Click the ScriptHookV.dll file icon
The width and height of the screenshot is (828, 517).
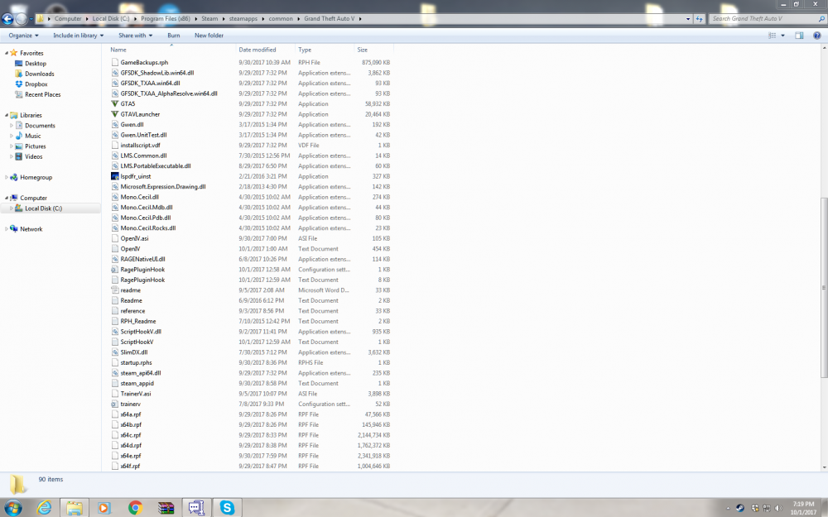tap(114, 332)
